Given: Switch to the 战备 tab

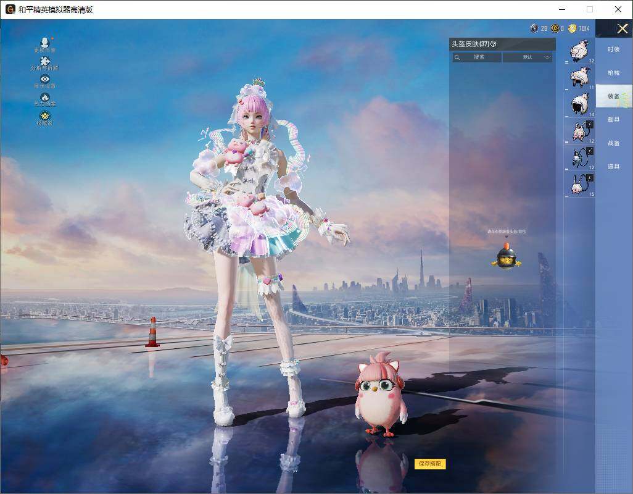Looking at the screenshot, I should click(x=614, y=143).
